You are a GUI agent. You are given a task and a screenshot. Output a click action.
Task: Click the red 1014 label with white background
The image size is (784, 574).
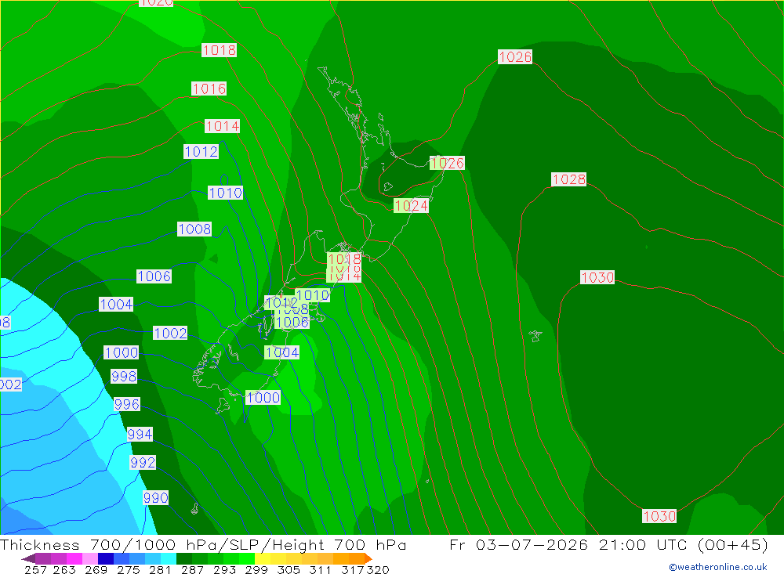click(223, 126)
